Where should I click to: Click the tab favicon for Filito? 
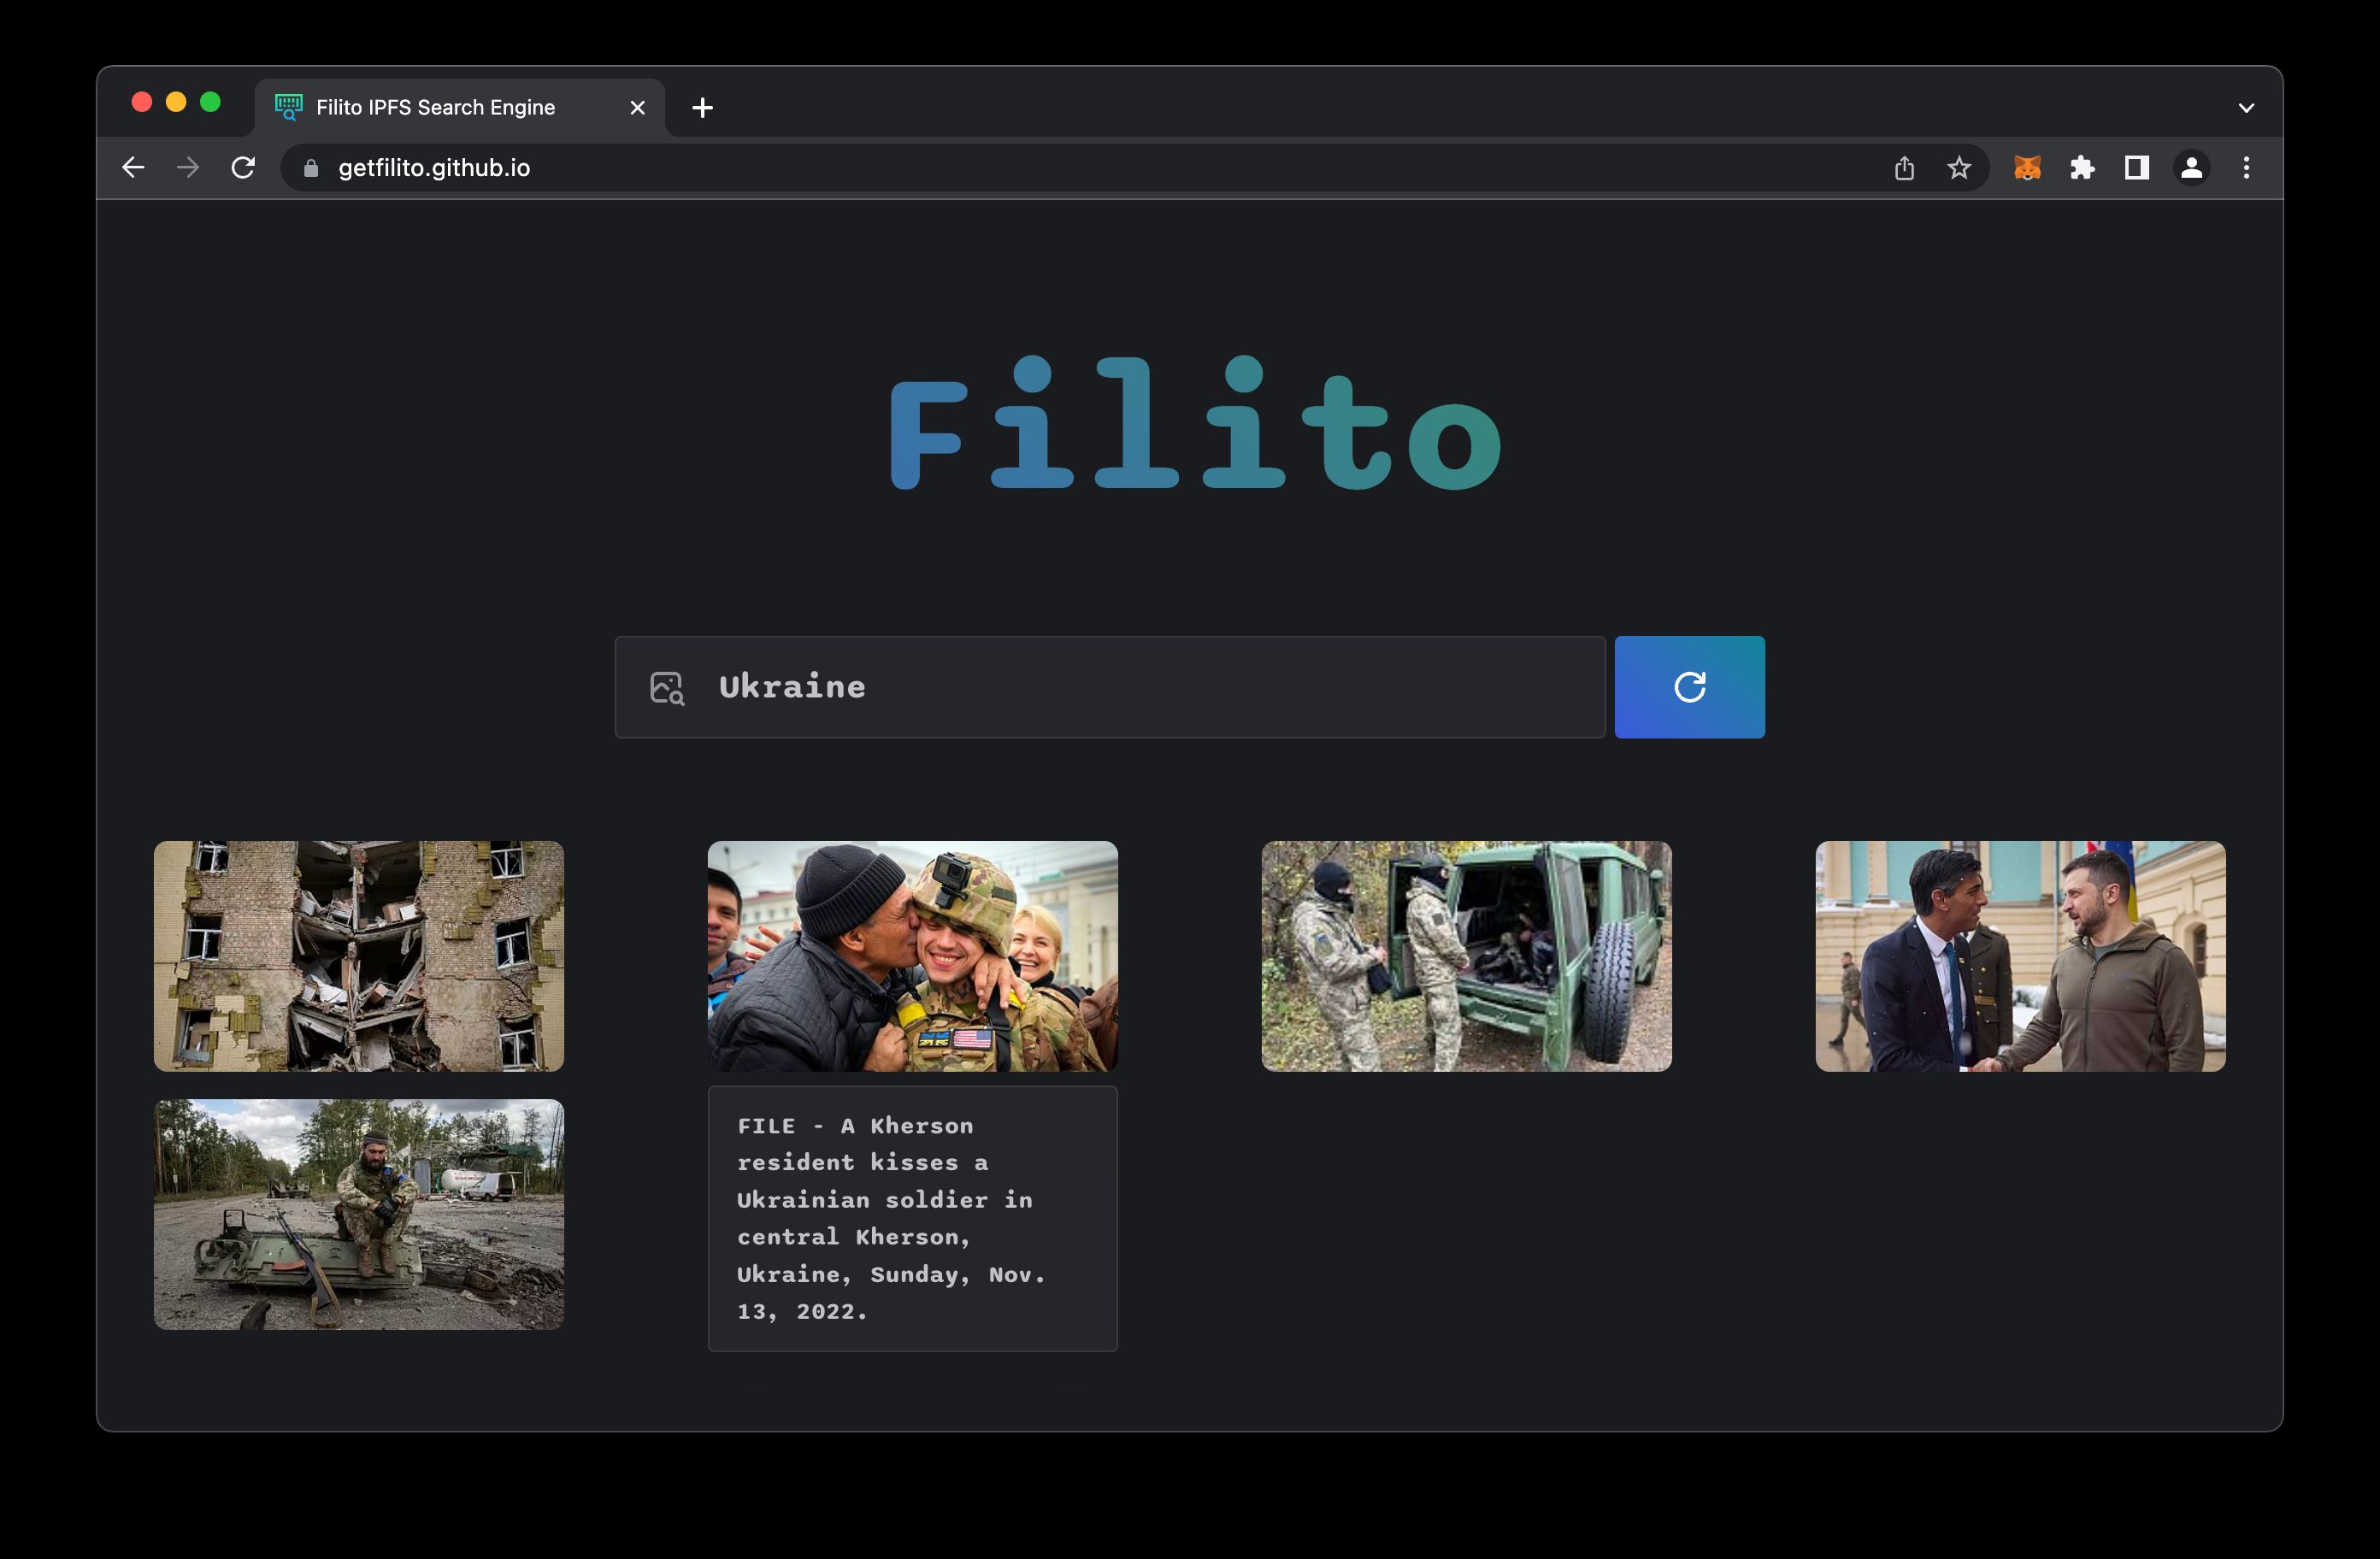pos(289,108)
